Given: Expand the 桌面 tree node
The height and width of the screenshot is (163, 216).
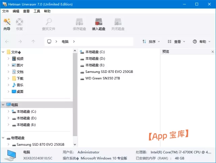Looking at the screenshot, I should (x=8, y=91).
